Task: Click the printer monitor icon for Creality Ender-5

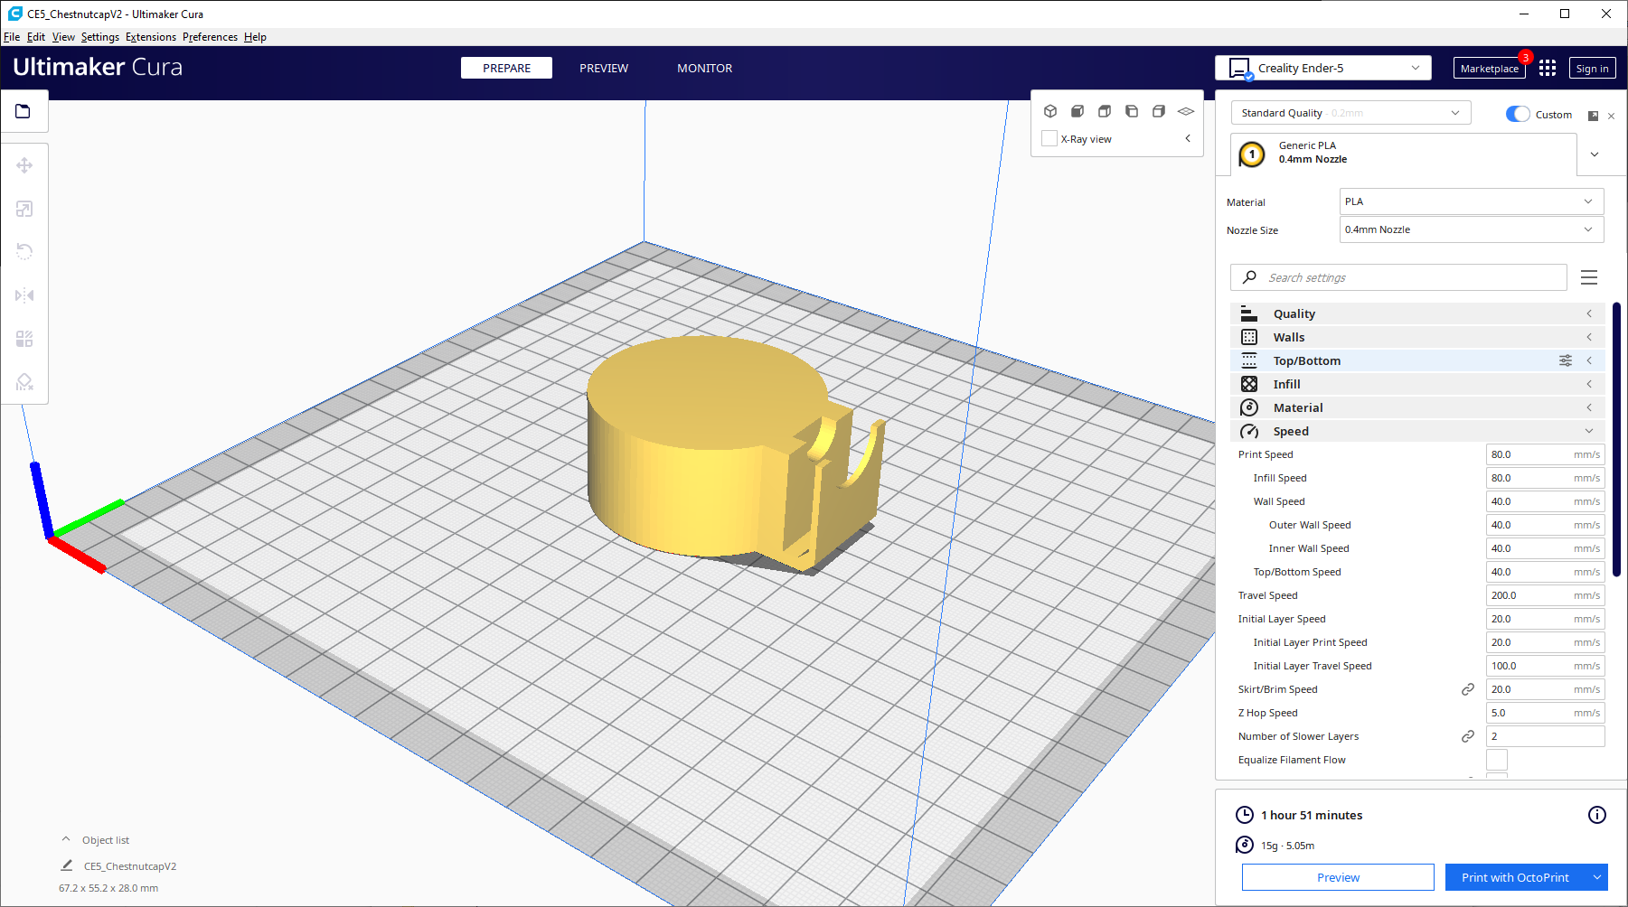Action: 1240,69
